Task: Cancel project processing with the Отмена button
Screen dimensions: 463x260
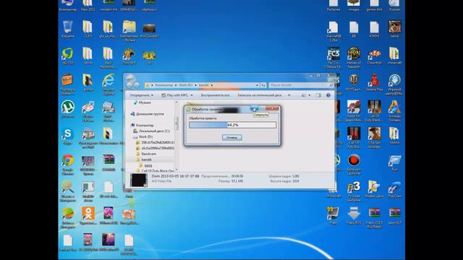Action: (x=231, y=137)
